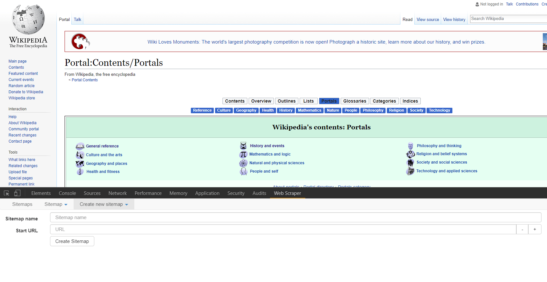547x282 pixels.
Task: Click the blue Technology category button
Action: (x=439, y=110)
